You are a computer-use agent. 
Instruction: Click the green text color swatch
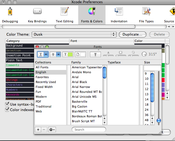(x=68, y=54)
